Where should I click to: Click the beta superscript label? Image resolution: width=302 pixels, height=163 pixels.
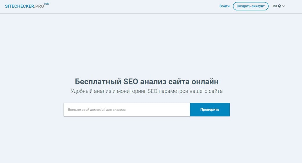(x=47, y=4)
